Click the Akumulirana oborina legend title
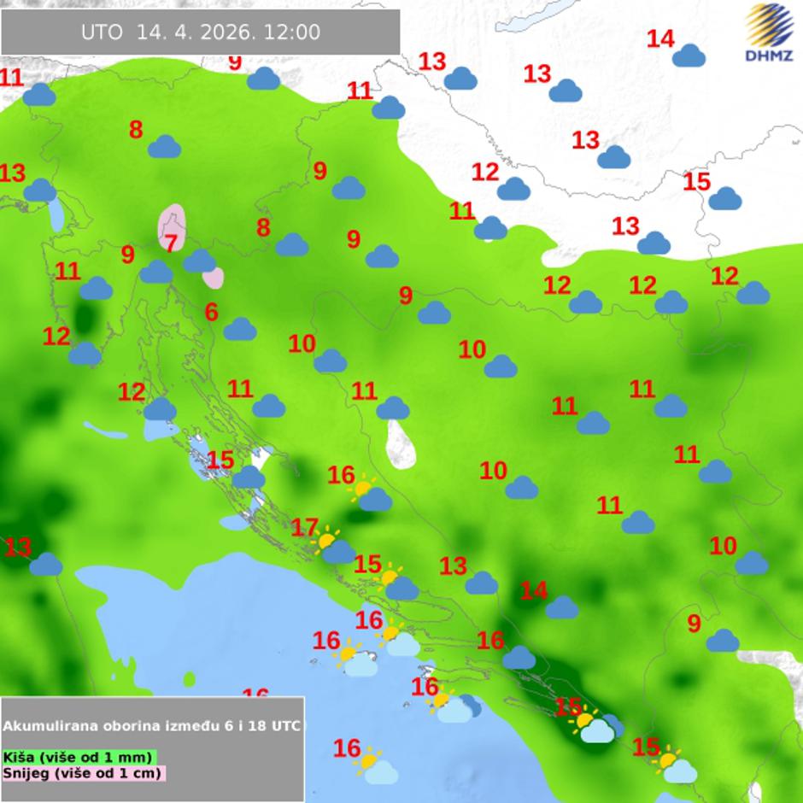Viewport: 803px width, 803px height. click(x=152, y=726)
